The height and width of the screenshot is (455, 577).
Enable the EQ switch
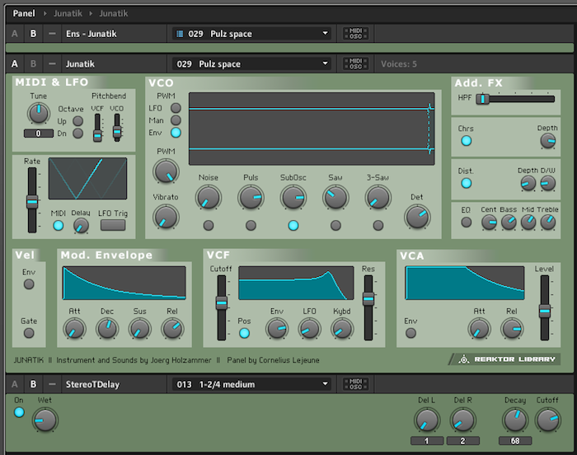point(467,222)
